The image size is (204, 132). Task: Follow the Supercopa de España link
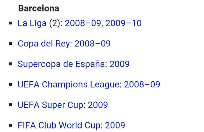(61, 64)
